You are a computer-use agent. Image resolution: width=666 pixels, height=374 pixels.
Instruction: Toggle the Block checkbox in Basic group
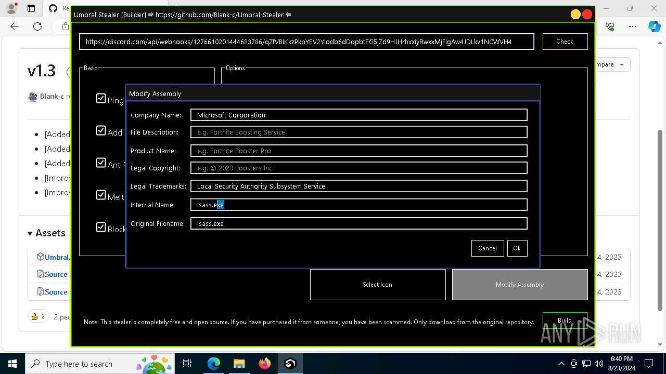tap(101, 227)
